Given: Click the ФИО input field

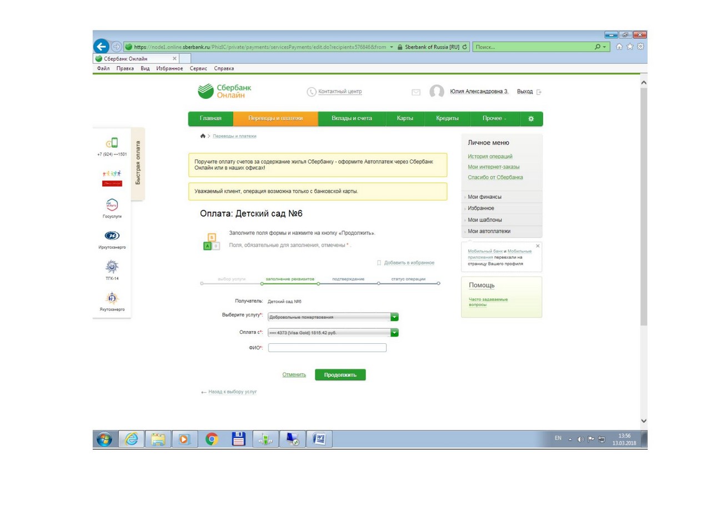Looking at the screenshot, I should click(327, 348).
